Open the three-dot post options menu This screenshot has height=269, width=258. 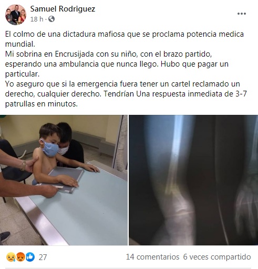tap(242, 14)
